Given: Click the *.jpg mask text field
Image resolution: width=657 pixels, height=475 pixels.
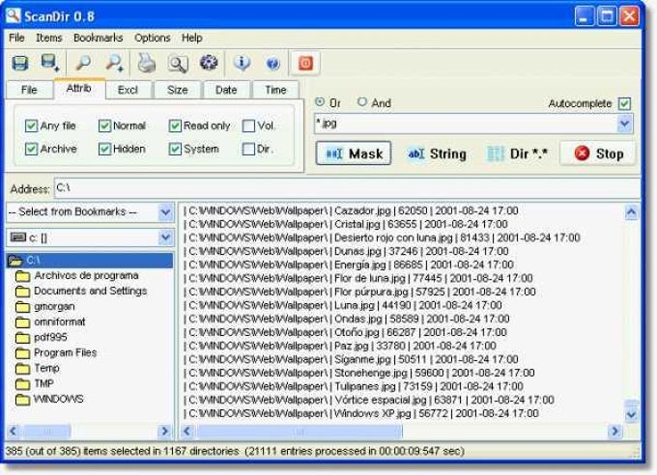Looking at the screenshot, I should [466, 124].
